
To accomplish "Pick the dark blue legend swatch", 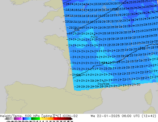I will pos(23,119).
